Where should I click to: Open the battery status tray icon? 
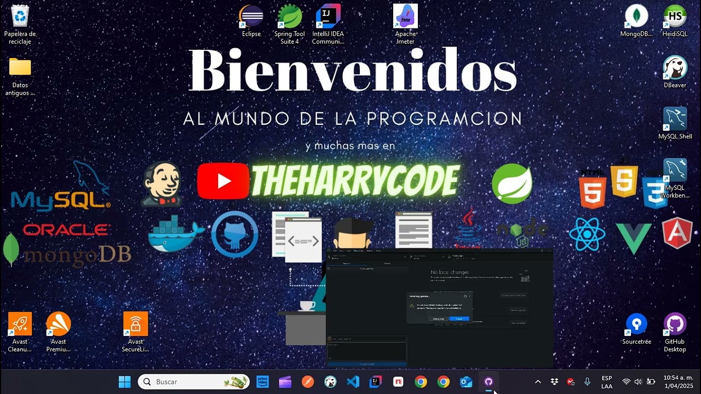pos(651,381)
